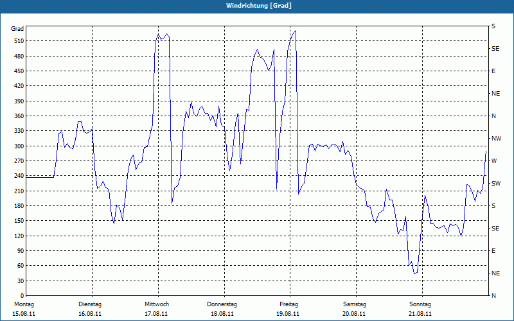
Task: Click the '21.08.11' date label
Action: (420, 314)
